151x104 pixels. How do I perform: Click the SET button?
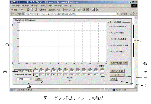[x=38, y=79]
